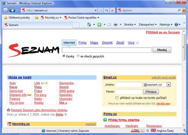Click the Refresh button beside address bar
The height and width of the screenshot is (135, 188).
(x=106, y=10)
